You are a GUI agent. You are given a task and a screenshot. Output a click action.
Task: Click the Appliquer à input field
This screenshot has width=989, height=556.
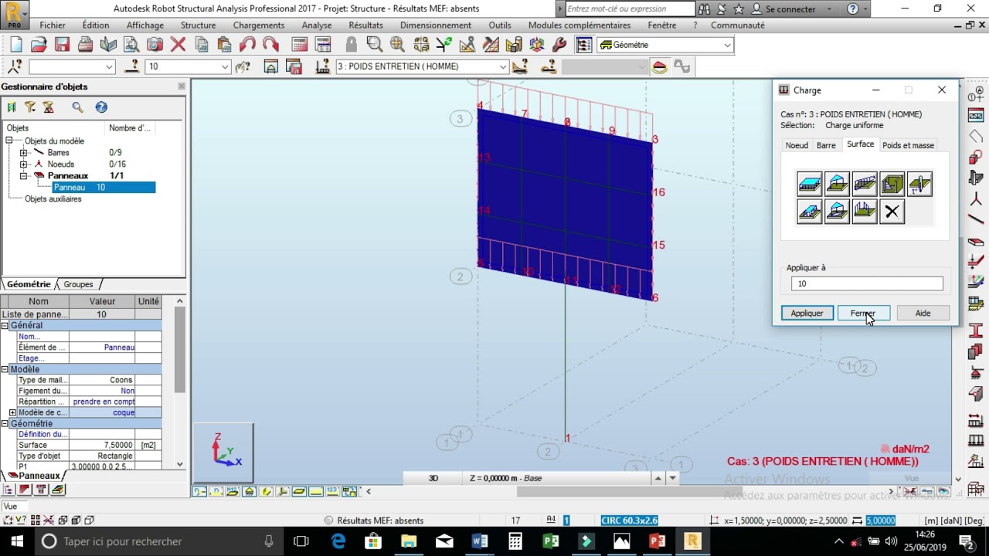867,284
